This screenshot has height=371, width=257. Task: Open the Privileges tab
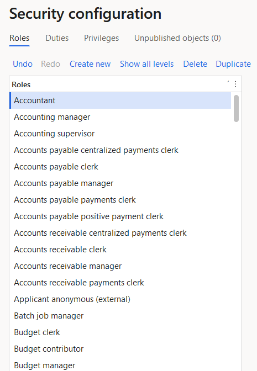point(101,38)
